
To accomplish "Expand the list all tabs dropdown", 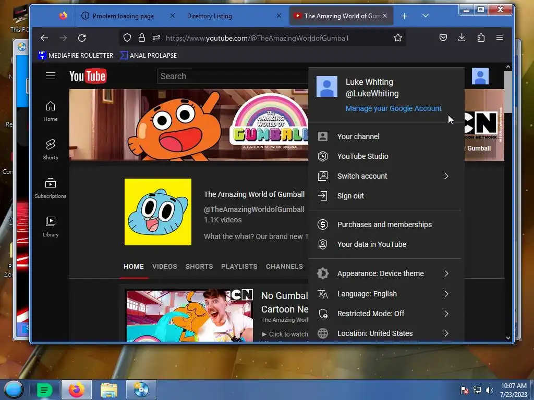I will click(426, 16).
